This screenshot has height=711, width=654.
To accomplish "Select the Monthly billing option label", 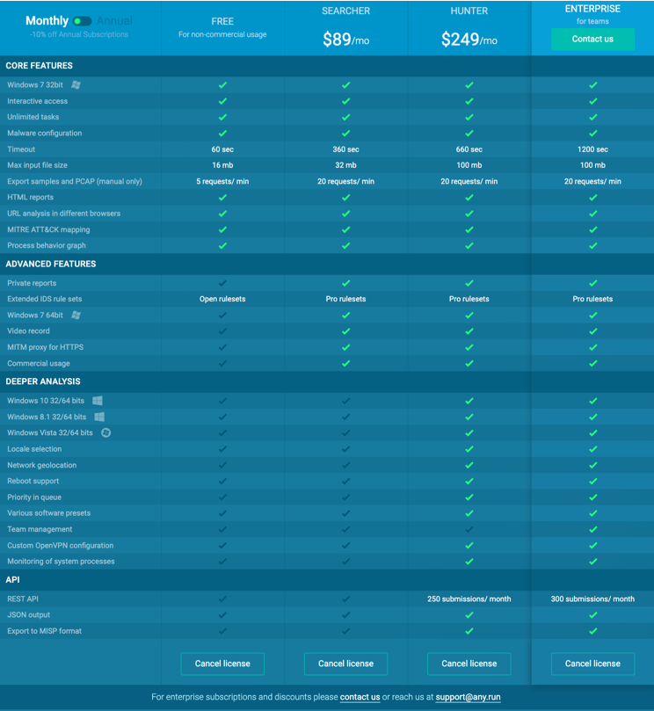I will pyautogui.click(x=47, y=21).
